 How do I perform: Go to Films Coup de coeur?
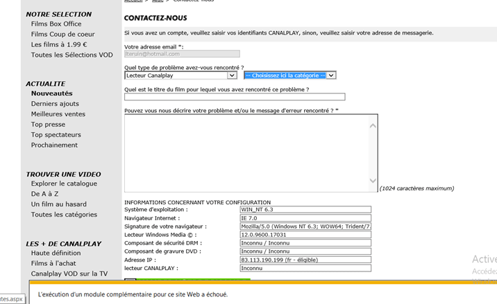pyautogui.click(x=63, y=35)
